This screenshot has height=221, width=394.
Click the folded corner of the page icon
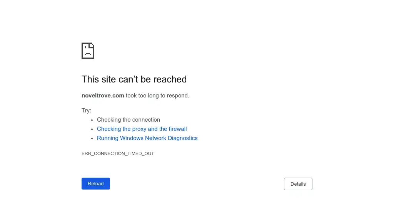[92, 45]
